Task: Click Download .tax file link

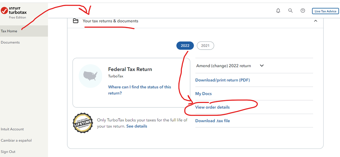Action: [x=212, y=121]
